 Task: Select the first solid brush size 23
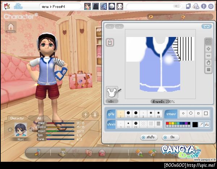pos(136,114)
